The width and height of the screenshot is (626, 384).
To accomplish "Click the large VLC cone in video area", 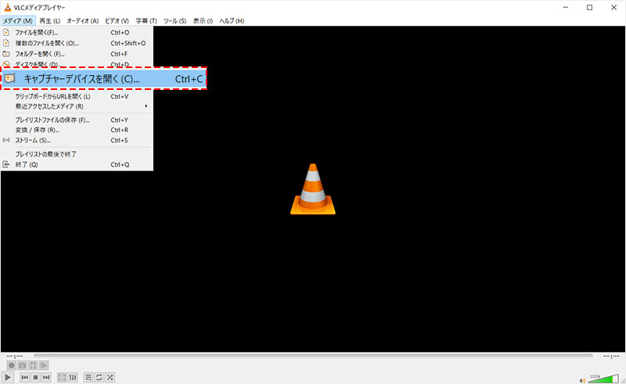I will [313, 188].
